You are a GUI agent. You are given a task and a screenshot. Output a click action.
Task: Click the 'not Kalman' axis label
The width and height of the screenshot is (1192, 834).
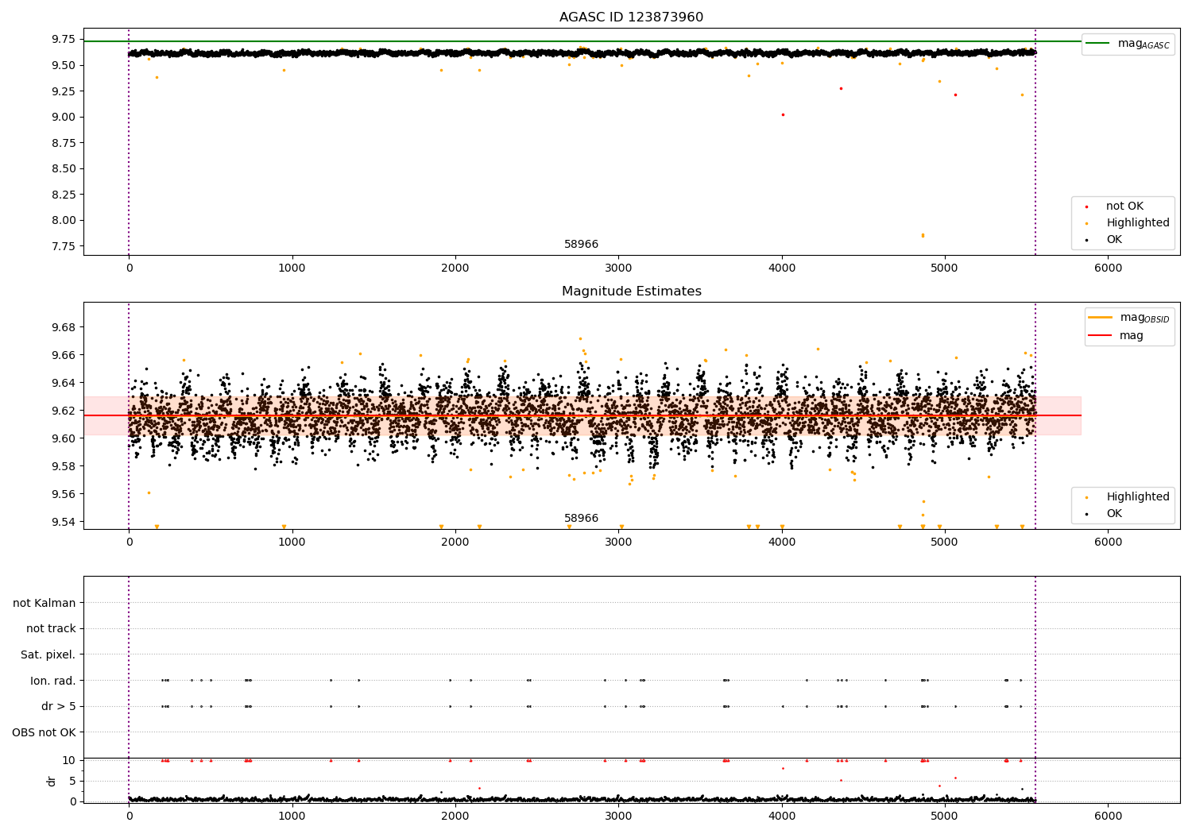[x=45, y=603]
